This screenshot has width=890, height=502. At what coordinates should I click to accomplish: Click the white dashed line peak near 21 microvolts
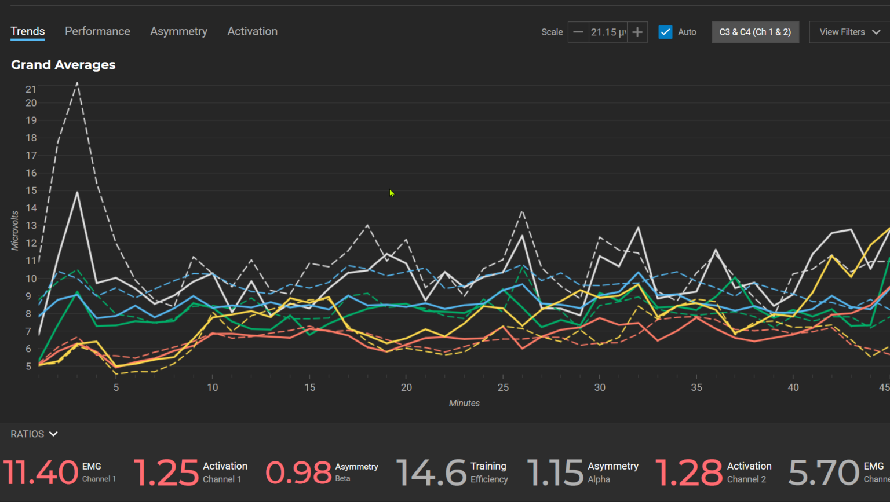click(77, 83)
